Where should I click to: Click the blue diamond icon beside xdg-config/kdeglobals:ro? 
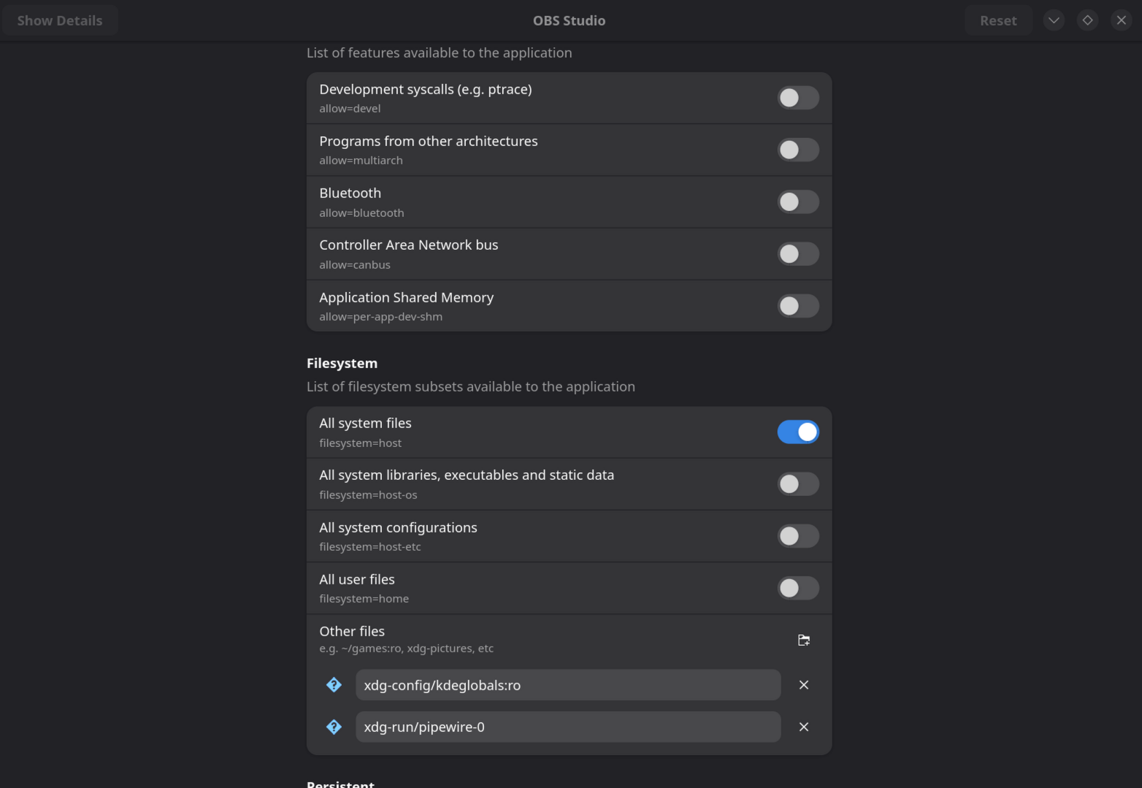pyautogui.click(x=334, y=685)
